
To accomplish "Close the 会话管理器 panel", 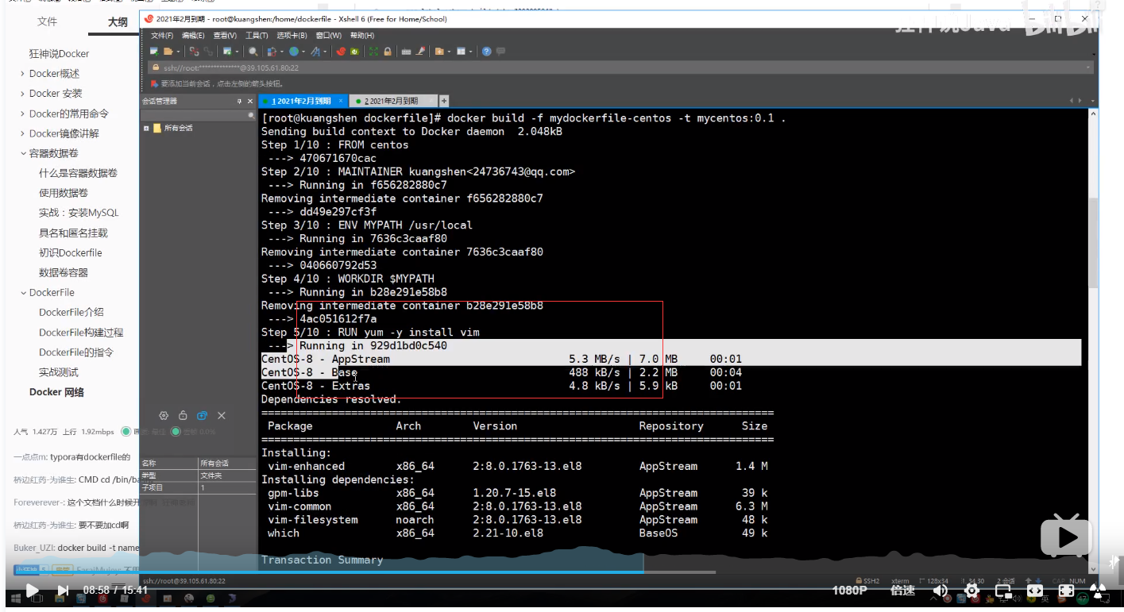I will (250, 101).
